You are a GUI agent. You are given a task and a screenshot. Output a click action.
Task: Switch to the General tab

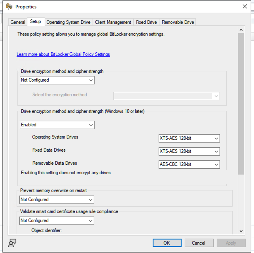pos(18,22)
